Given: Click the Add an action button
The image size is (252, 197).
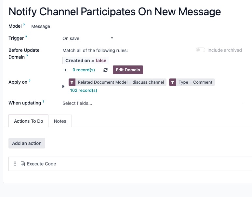Looking at the screenshot, I should click(x=27, y=143).
